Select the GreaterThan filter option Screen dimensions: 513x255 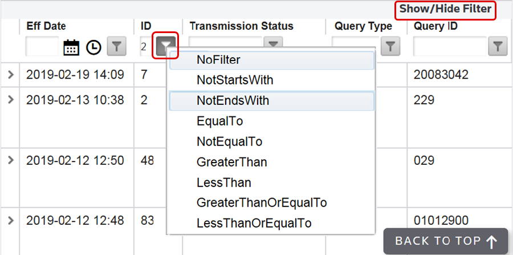point(231,162)
